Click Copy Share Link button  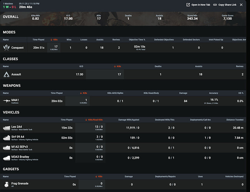point(227,5)
